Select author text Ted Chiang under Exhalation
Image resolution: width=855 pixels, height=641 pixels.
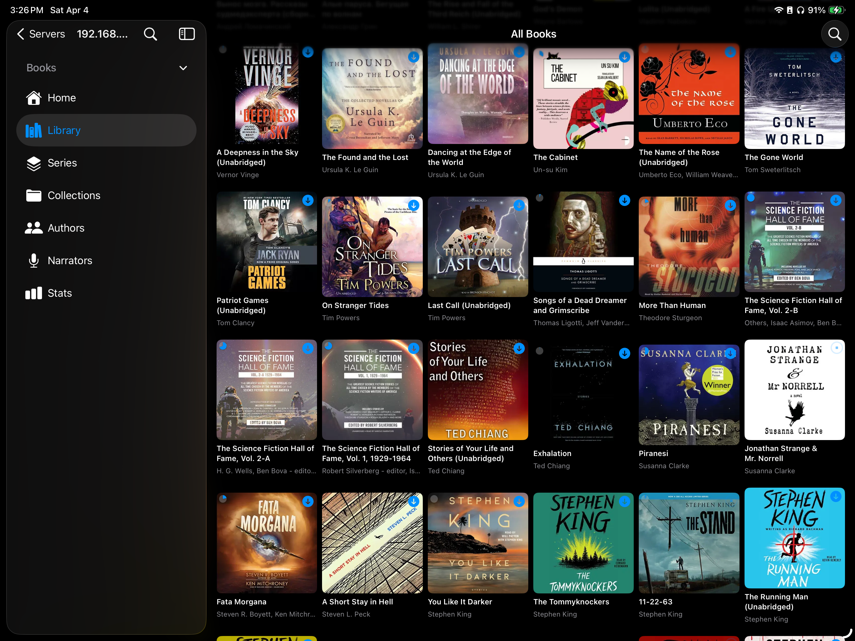tap(551, 466)
